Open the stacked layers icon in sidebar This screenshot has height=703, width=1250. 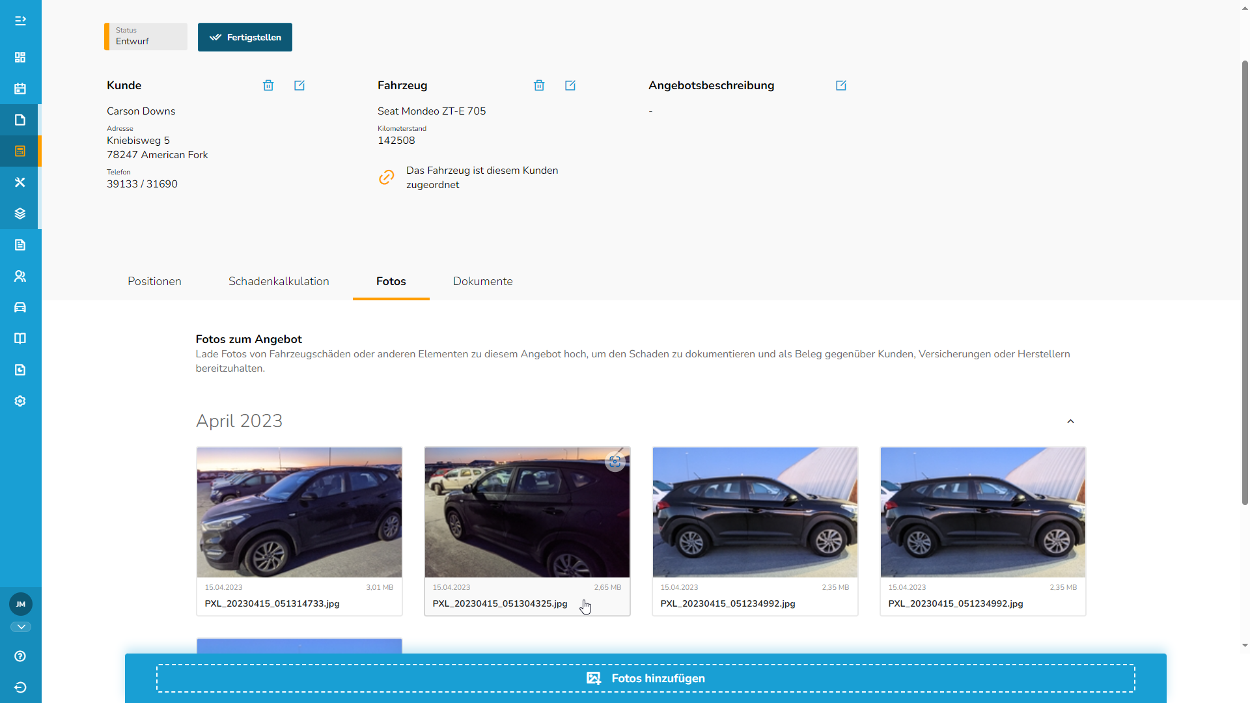20,214
